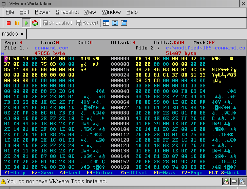This screenshot has width=247, height=189.
Task: Click the VMware window menu icon in title bar
Action: click(4, 4)
